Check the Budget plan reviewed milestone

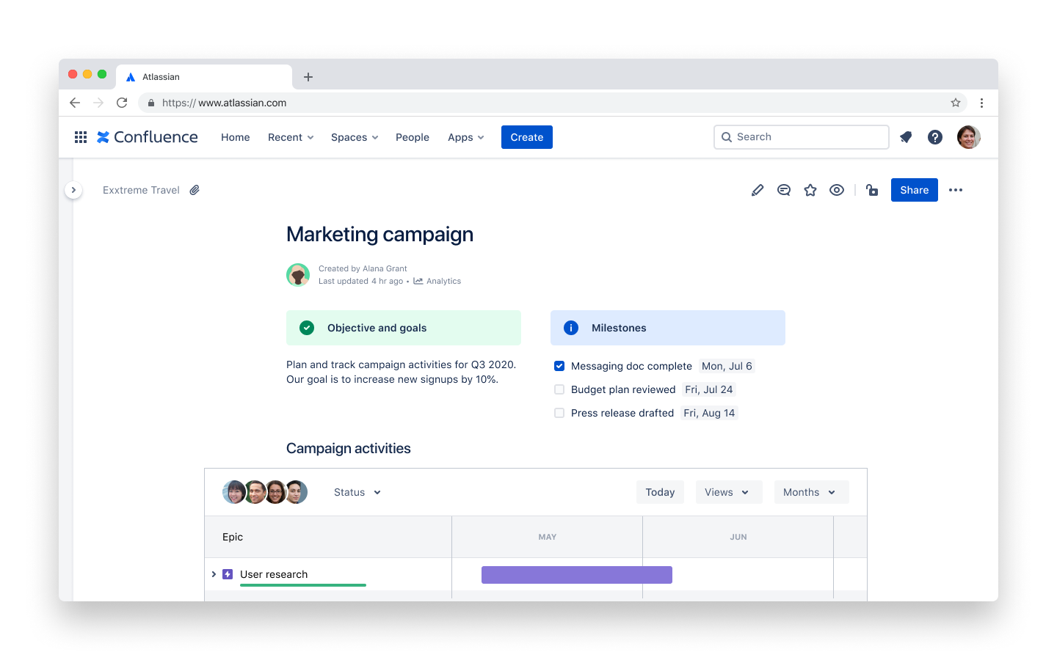559,389
